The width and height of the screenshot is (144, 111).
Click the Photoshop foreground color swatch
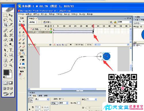6,72
